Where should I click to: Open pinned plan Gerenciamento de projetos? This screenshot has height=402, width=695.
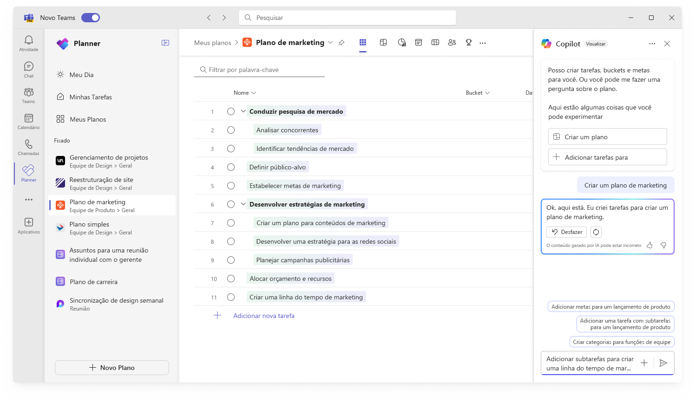tap(112, 161)
